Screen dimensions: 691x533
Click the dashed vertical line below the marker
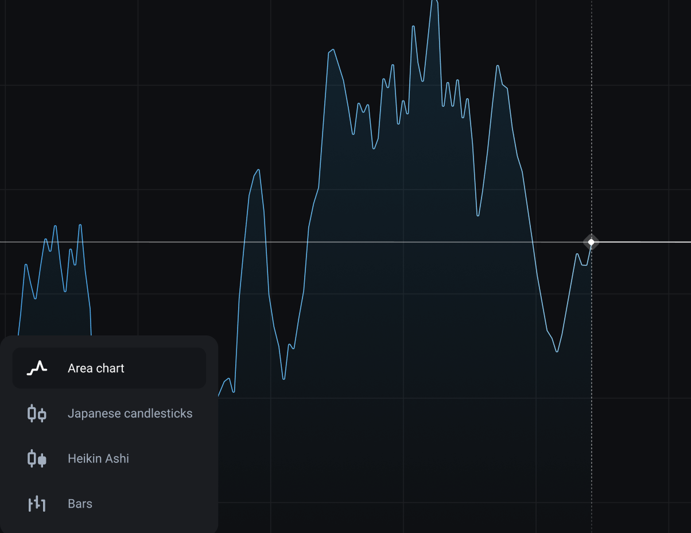pos(591,402)
